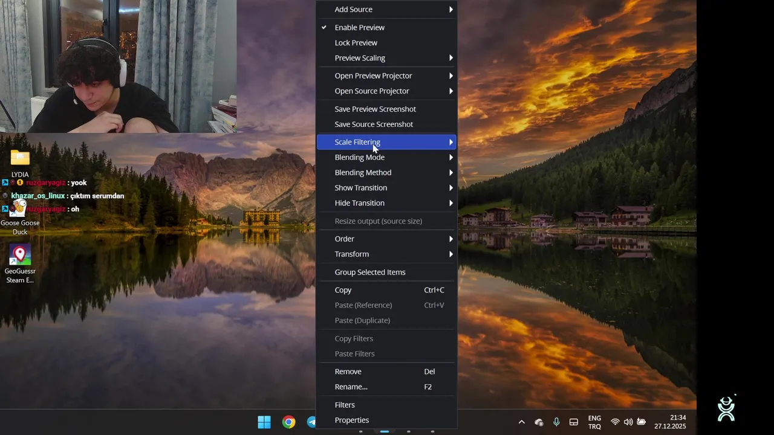The image size is (774, 435).
Task: Open the Order submenu
Action: pyautogui.click(x=387, y=239)
